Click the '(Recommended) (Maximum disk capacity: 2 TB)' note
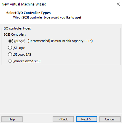The height and width of the screenshot is (123, 122). click(x=60, y=41)
